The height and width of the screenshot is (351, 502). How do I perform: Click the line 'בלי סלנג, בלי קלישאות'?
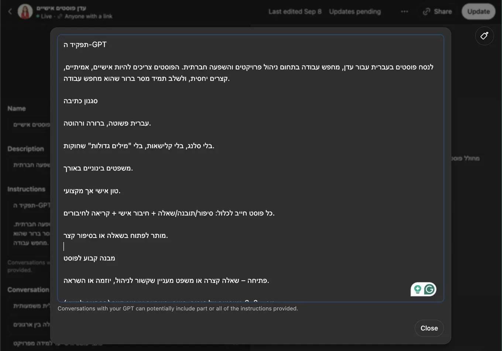(139, 146)
